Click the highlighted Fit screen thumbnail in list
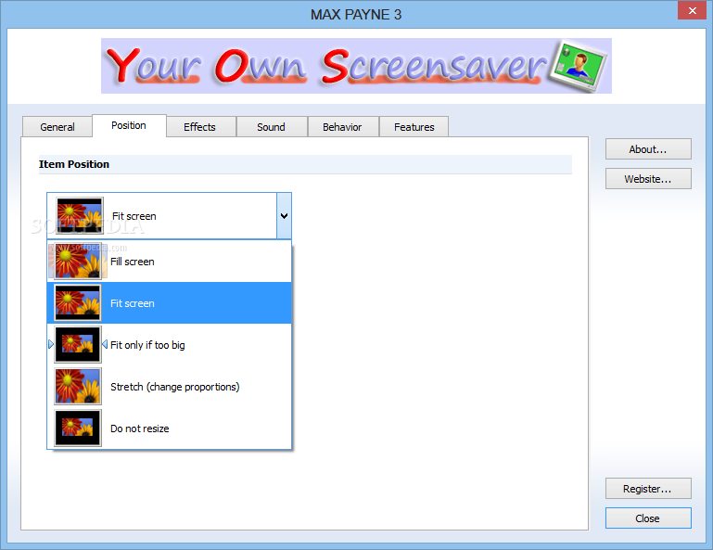Image resolution: width=713 pixels, height=550 pixels. pyautogui.click(x=78, y=303)
